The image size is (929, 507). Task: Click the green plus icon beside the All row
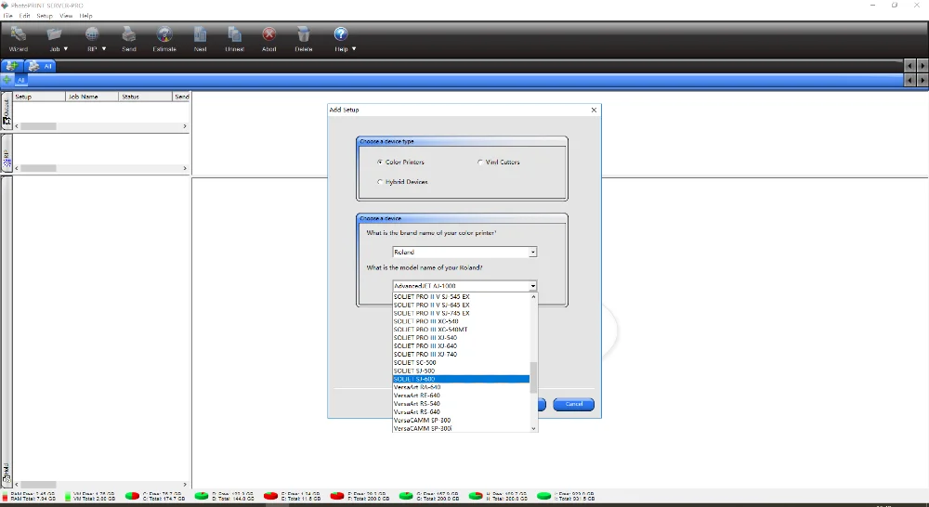(7, 79)
